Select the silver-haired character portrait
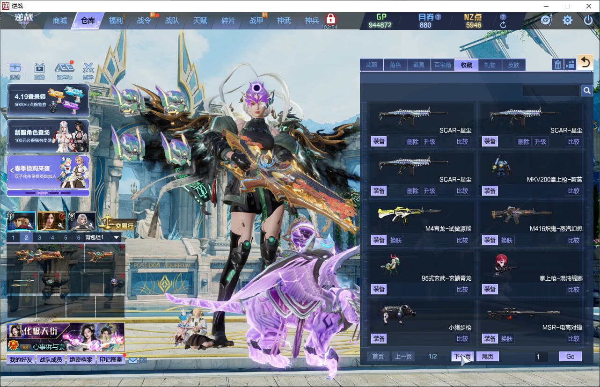This screenshot has width=600, height=387. coord(82,221)
